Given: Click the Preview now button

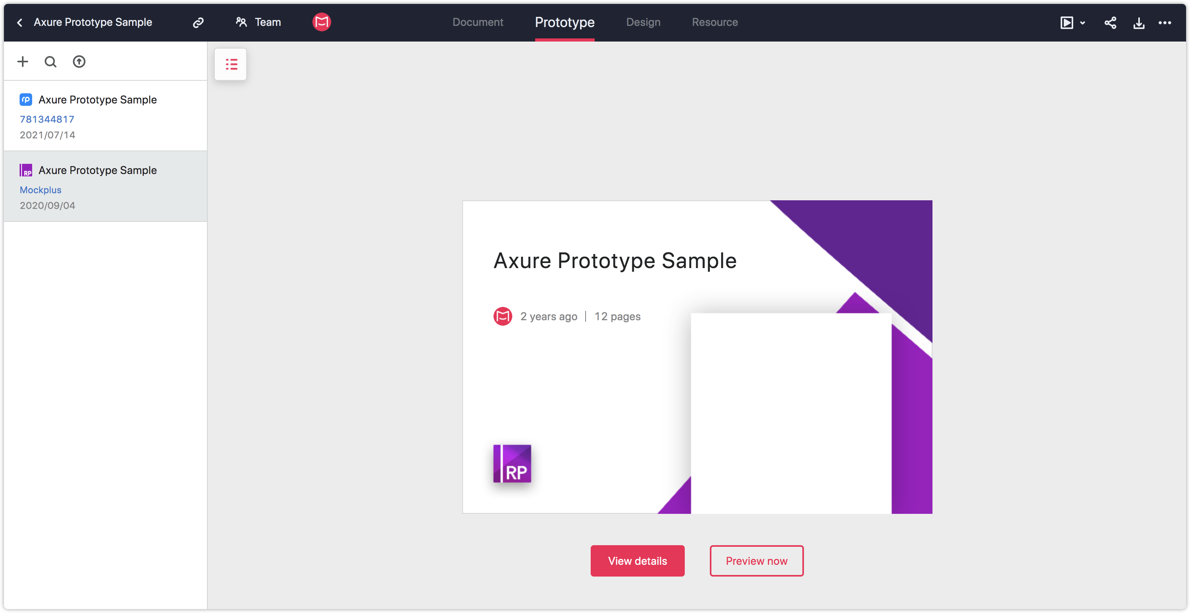Looking at the screenshot, I should (x=756, y=561).
